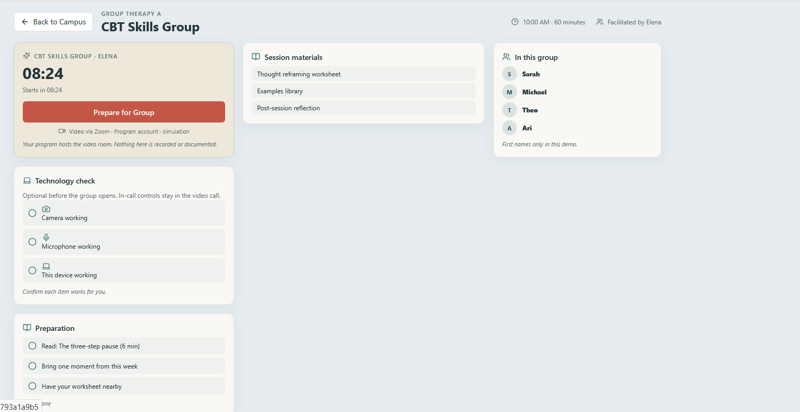Click the clock icon next to 10:00 AM
This screenshot has height=412, width=800.
point(515,22)
